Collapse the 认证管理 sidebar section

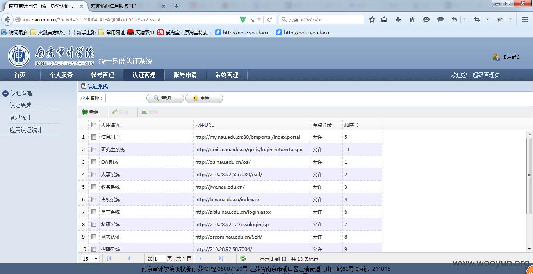pos(5,93)
